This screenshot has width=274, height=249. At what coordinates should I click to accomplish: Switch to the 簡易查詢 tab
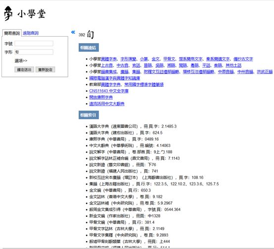(x=12, y=33)
